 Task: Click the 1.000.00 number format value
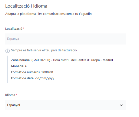pos(47,72)
